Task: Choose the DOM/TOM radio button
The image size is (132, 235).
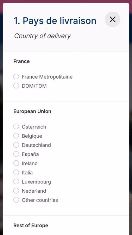Action: pos(16,86)
